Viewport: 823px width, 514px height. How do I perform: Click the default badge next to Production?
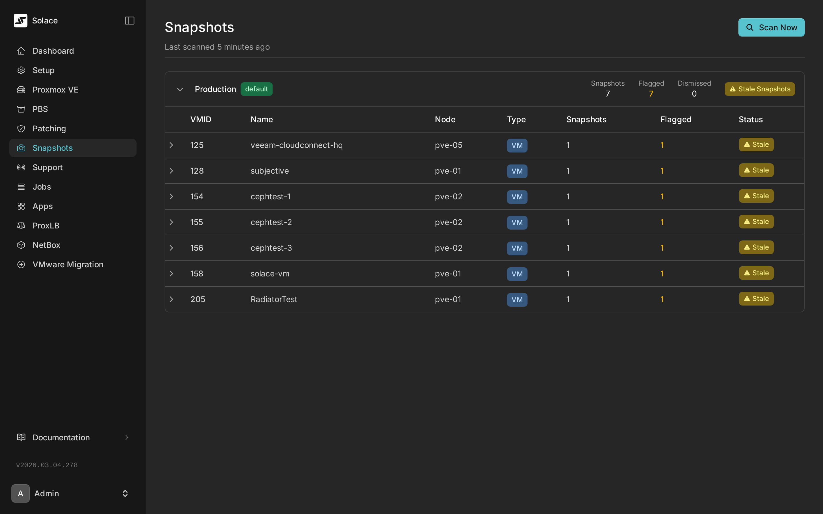pos(256,89)
